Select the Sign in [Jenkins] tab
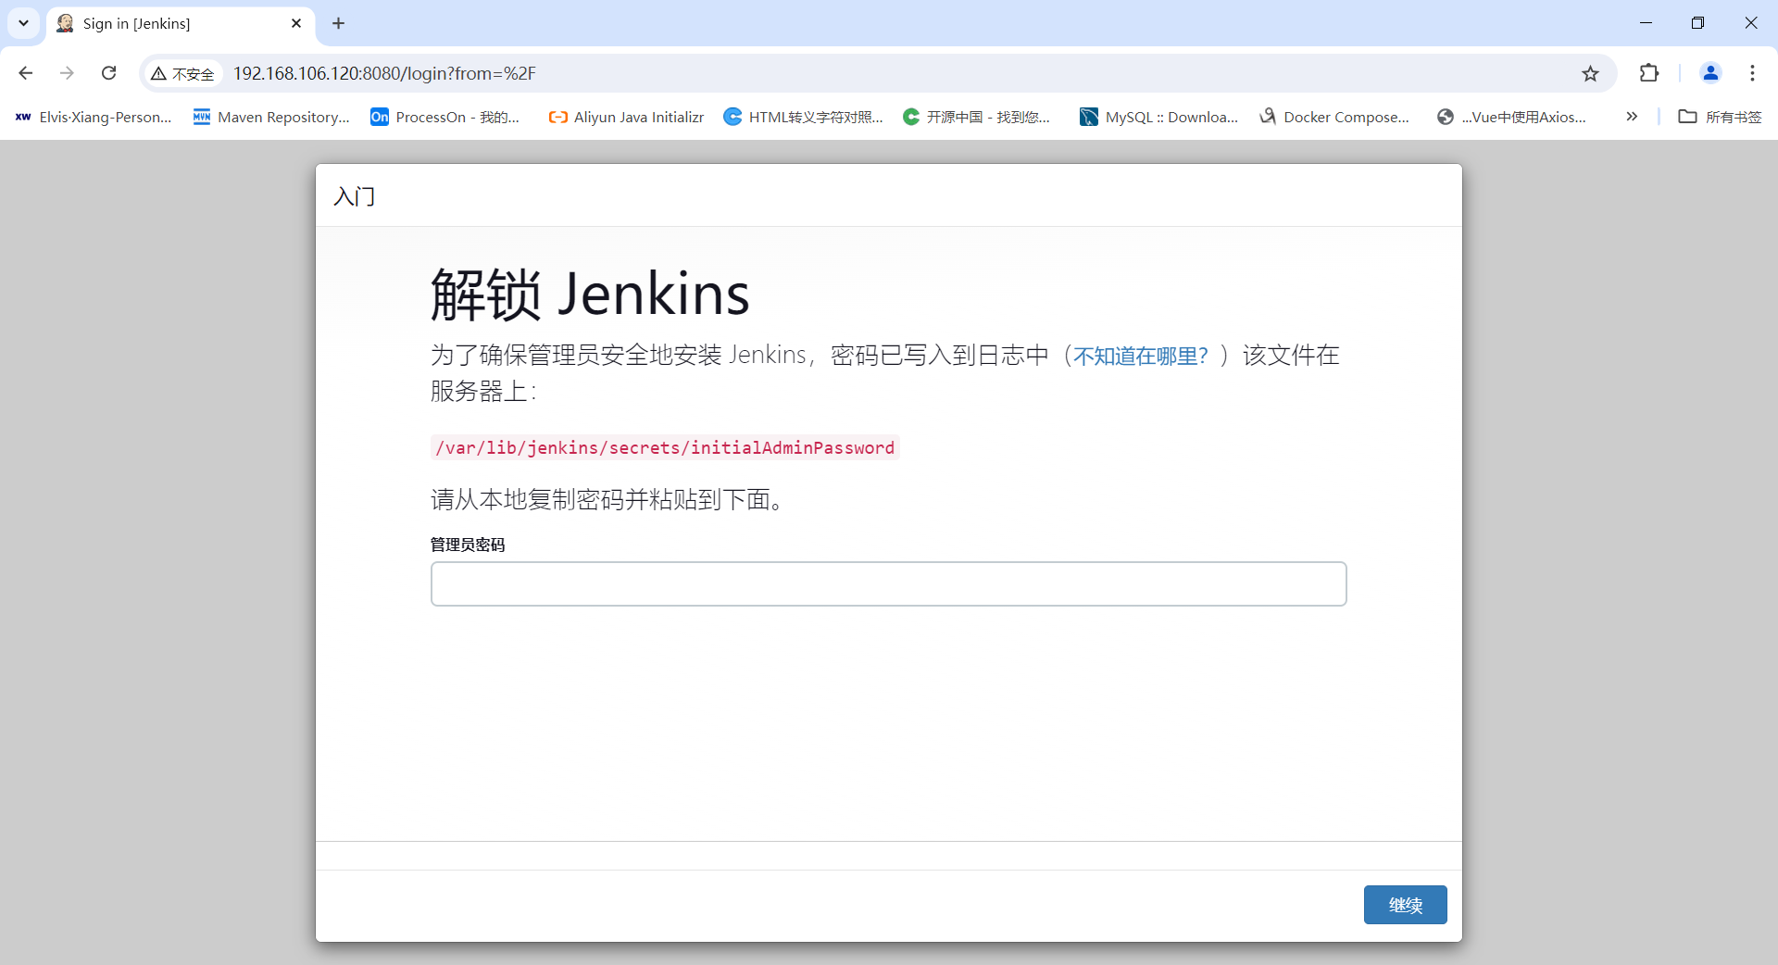 point(181,23)
